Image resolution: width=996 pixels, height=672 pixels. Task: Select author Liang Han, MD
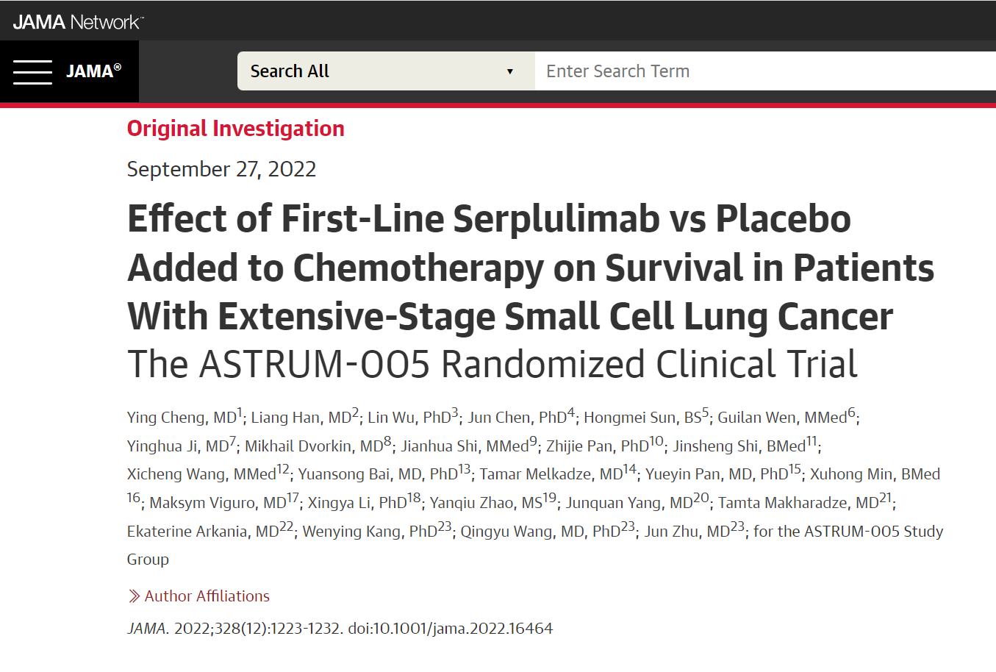[x=301, y=418]
